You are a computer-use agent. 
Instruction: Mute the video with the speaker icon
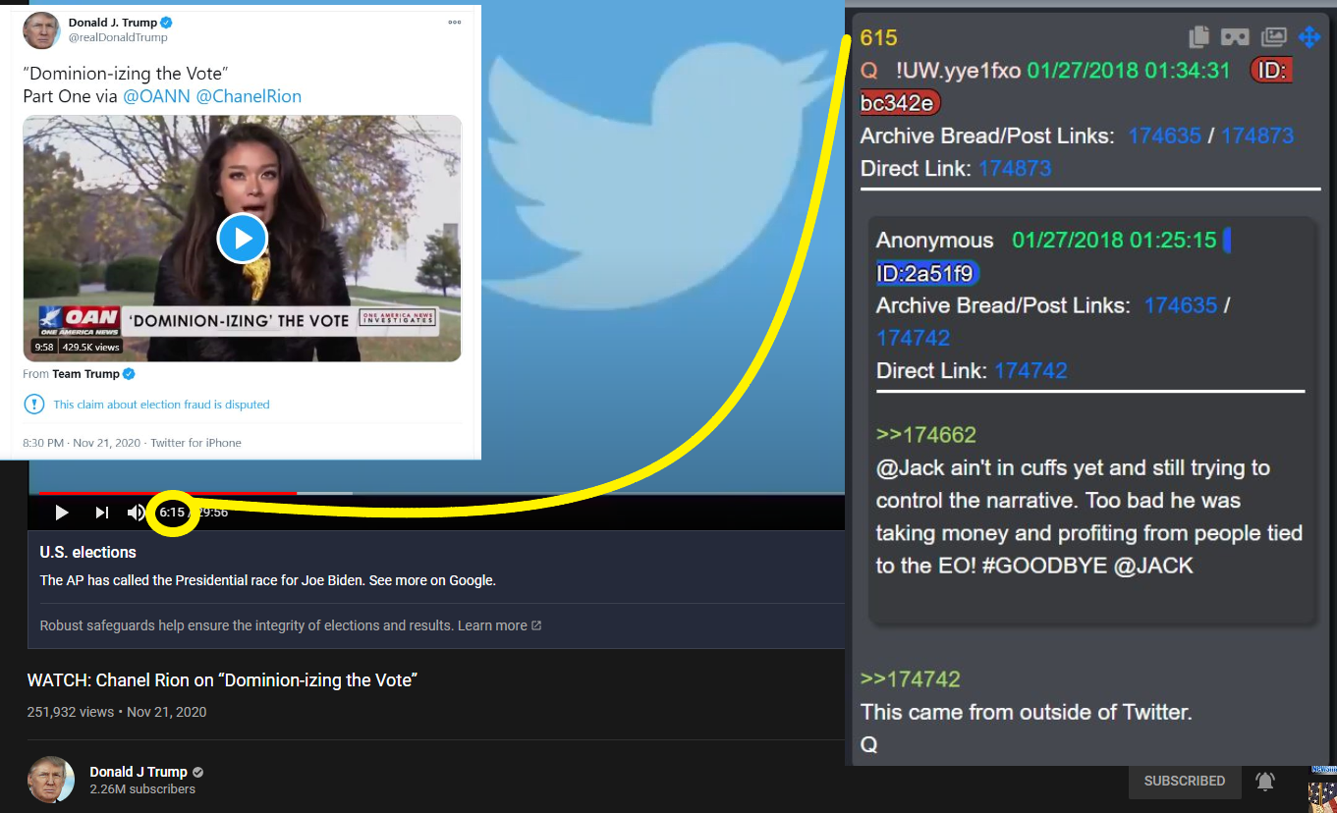pyautogui.click(x=136, y=513)
